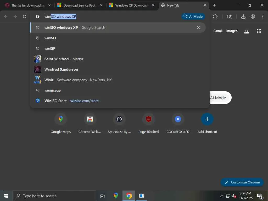
Task: Close the 'New Tab' tab
Action: 205,5
